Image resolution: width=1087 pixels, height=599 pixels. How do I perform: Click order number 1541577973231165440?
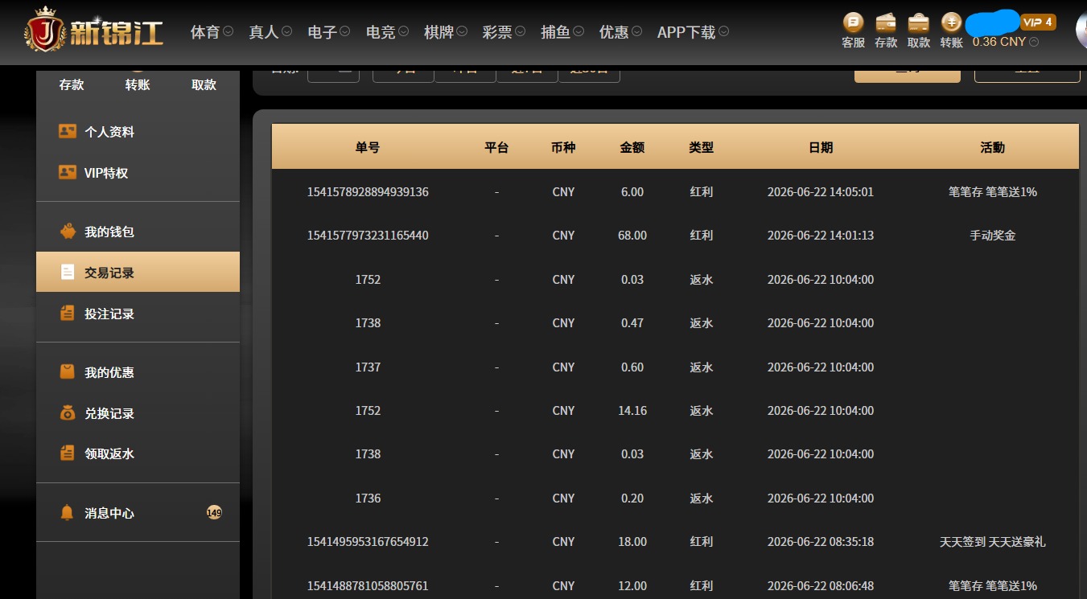pyautogui.click(x=368, y=236)
